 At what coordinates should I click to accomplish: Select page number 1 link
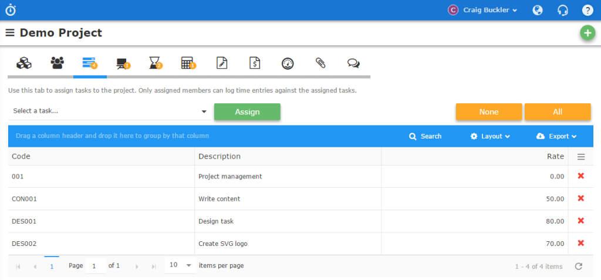52,266
